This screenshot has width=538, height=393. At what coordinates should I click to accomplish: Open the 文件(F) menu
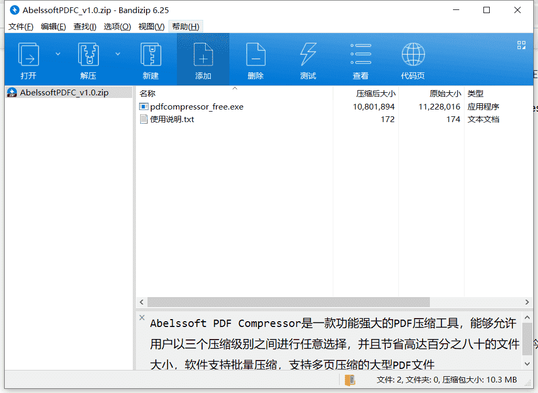pos(20,26)
